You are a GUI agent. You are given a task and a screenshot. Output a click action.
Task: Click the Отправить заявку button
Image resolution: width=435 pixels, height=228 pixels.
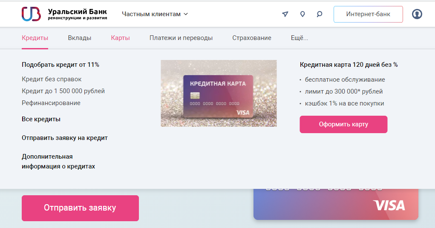click(80, 208)
